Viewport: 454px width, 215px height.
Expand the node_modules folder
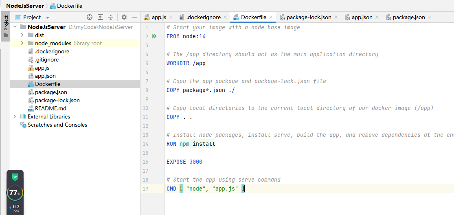coord(22,43)
